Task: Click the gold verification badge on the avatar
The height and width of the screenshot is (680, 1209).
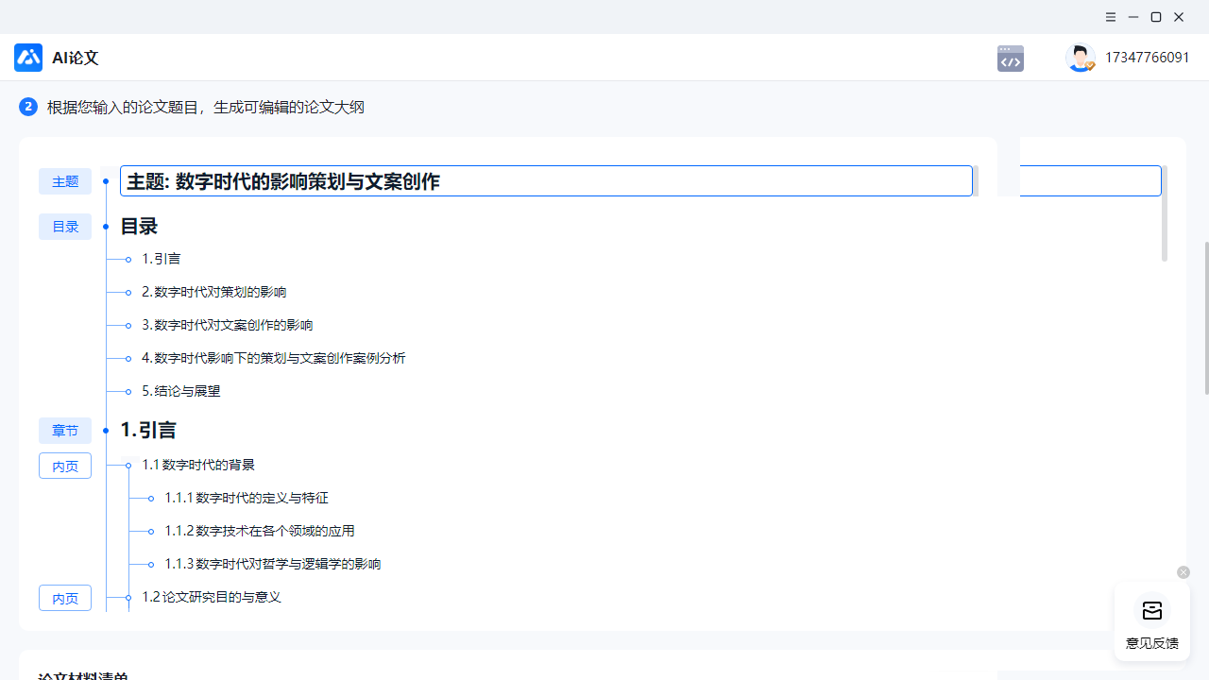Action: pyautogui.click(x=1090, y=67)
